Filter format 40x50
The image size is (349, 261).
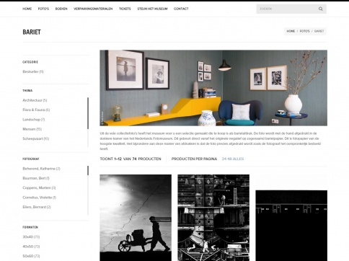(31, 247)
